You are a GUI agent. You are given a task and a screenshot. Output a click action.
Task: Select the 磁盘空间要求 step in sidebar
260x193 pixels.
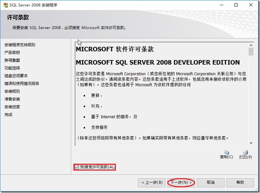(16, 76)
